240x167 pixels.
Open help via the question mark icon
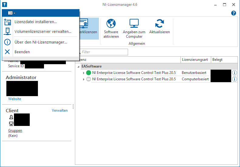[234, 13]
